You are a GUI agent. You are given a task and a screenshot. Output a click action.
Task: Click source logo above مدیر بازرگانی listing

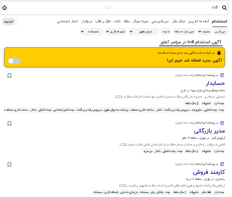pyautogui.click(x=222, y=123)
